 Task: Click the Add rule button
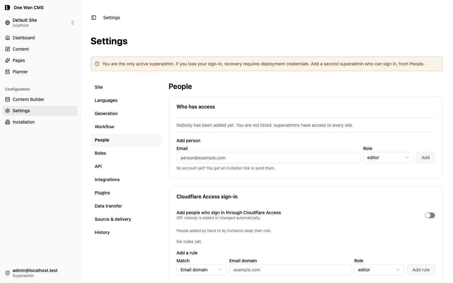(x=421, y=270)
